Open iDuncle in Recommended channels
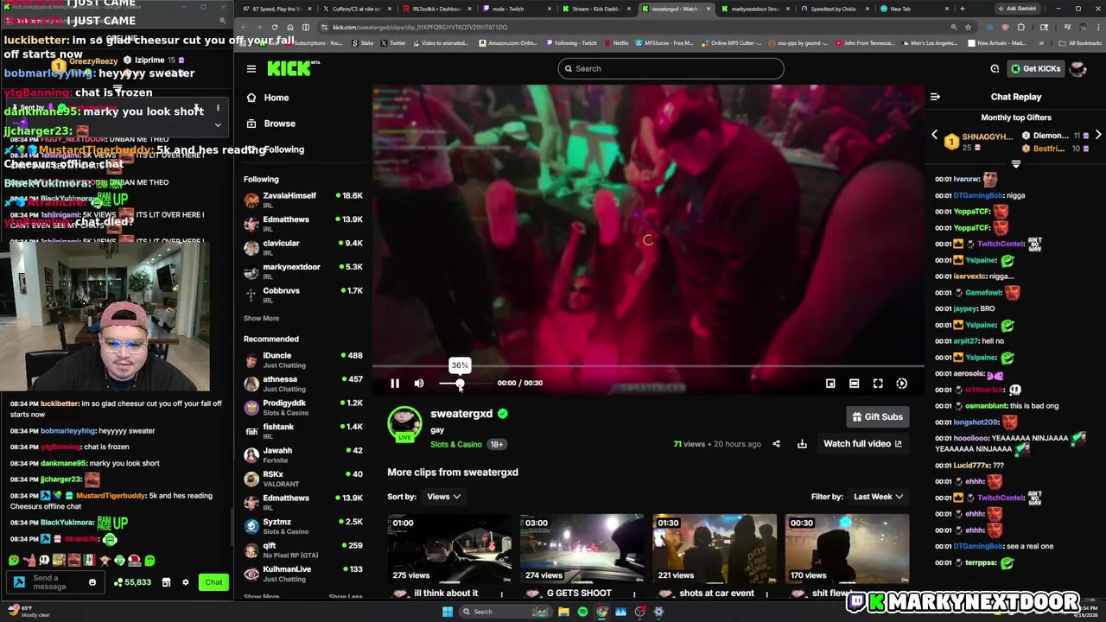This screenshot has width=1106, height=622. pos(303,359)
